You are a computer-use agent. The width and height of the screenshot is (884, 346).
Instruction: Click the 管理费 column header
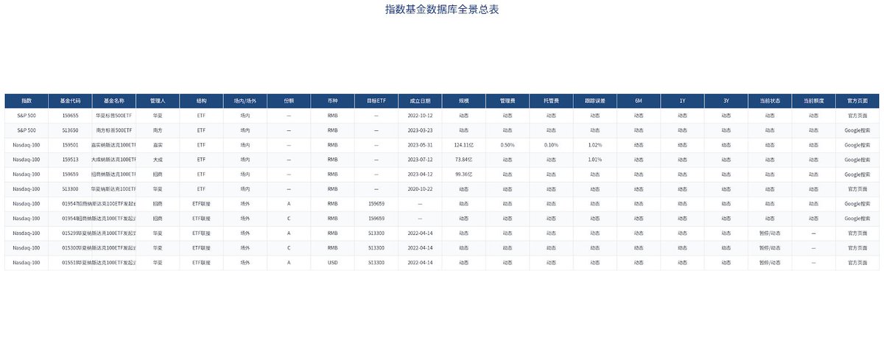[x=508, y=101]
